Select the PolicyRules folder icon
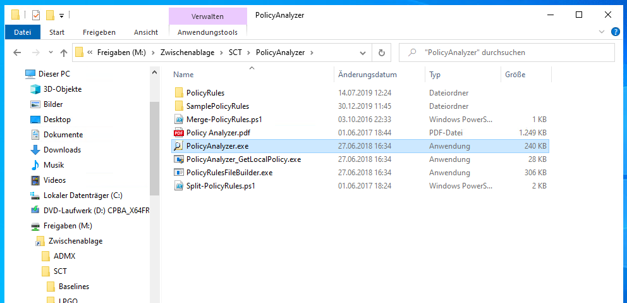Screen dimensions: 627x303 [x=179, y=93]
